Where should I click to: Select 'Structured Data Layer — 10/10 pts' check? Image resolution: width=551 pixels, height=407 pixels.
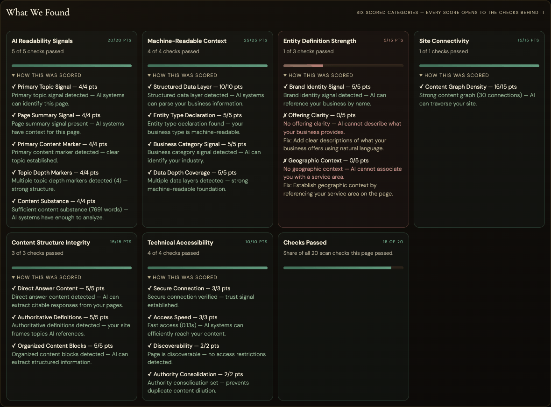195,87
